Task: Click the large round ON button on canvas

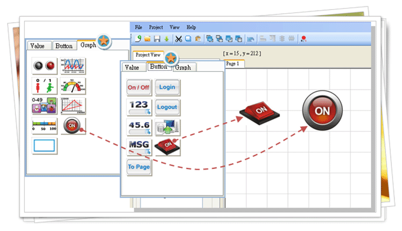Action: [x=322, y=111]
